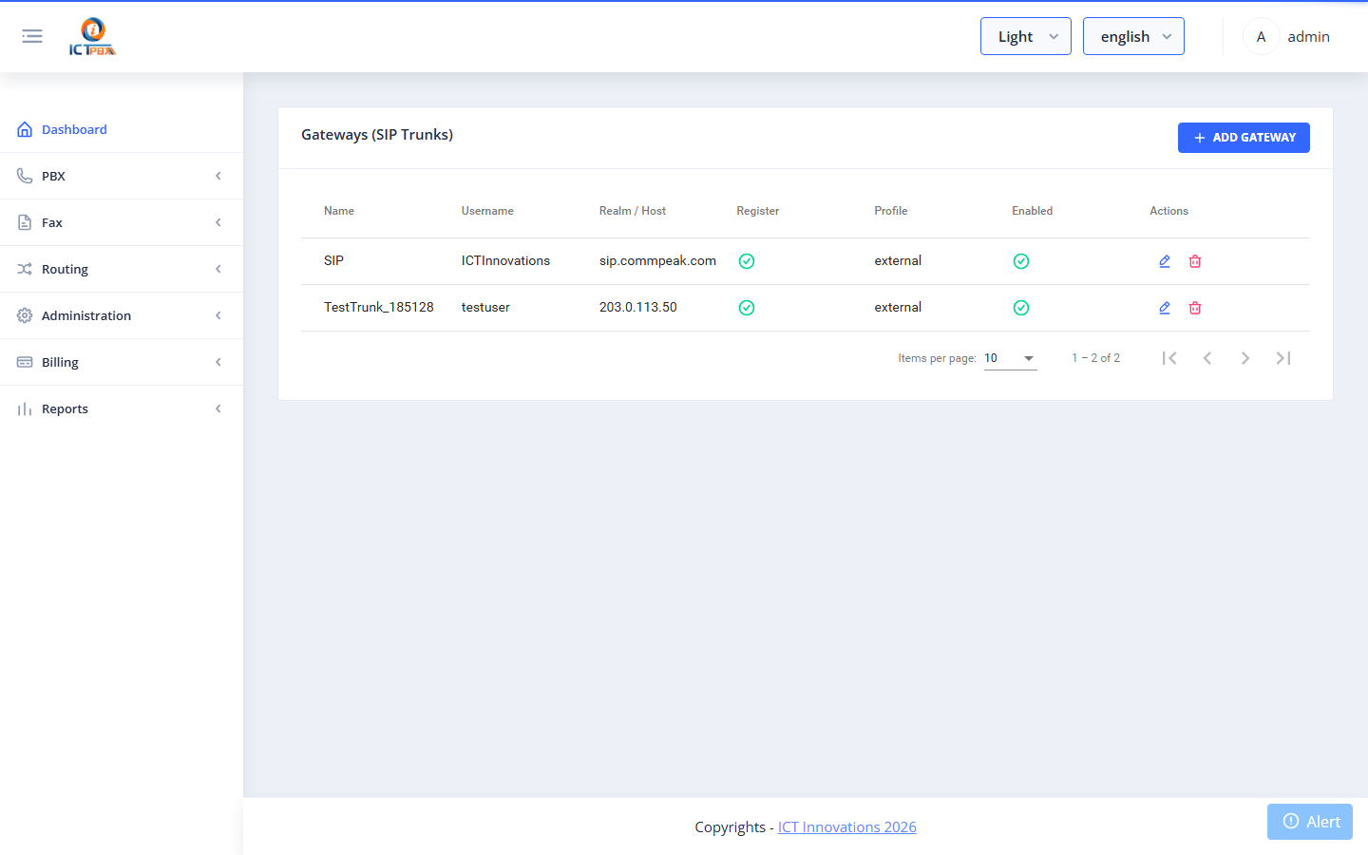This screenshot has height=855, width=1368.
Task: Click the PBX phone icon
Action: (x=25, y=176)
